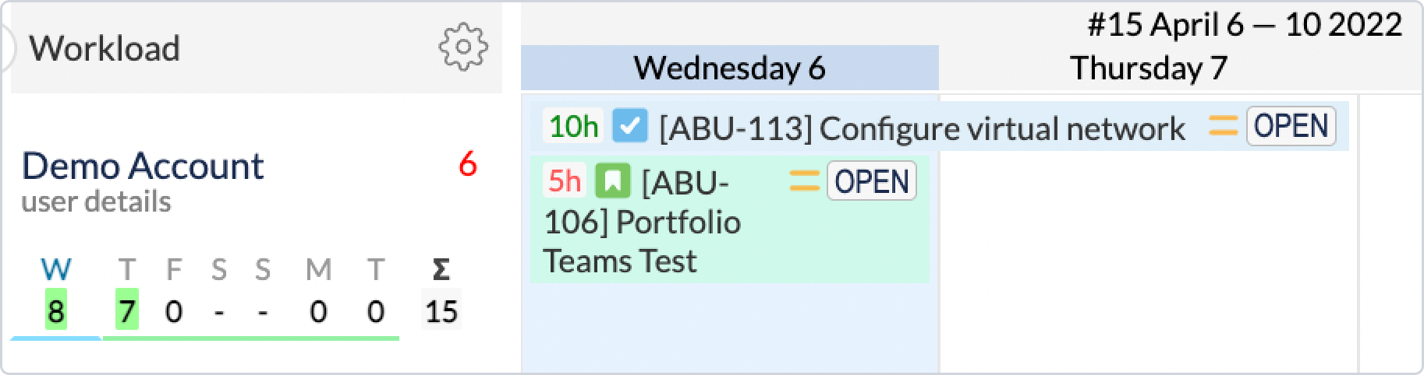This screenshot has width=1424, height=375.
Task: Click Thursday's 7 hours workload value
Action: 126,312
